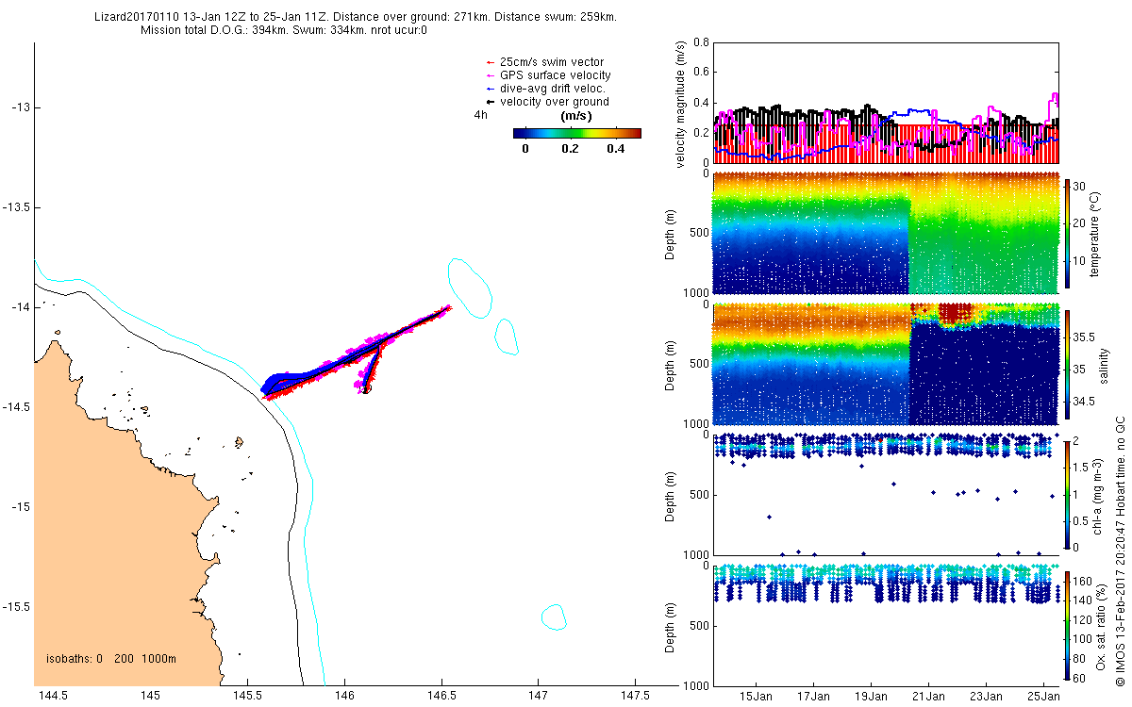Click the eastern end of glider track
This screenshot has width=1132, height=707.
click(x=448, y=306)
